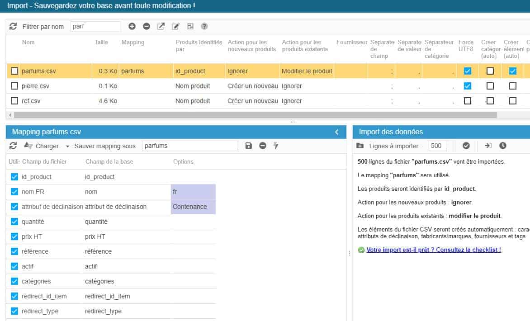Click the Lignes à importer input field
This screenshot has width=530, height=321.
point(437,146)
